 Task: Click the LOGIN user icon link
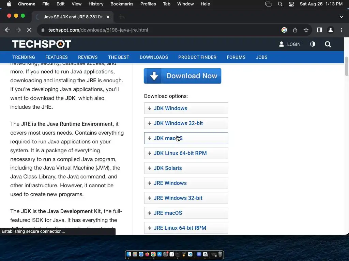[290, 44]
